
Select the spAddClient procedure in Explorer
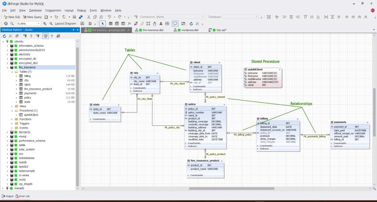point(31,115)
